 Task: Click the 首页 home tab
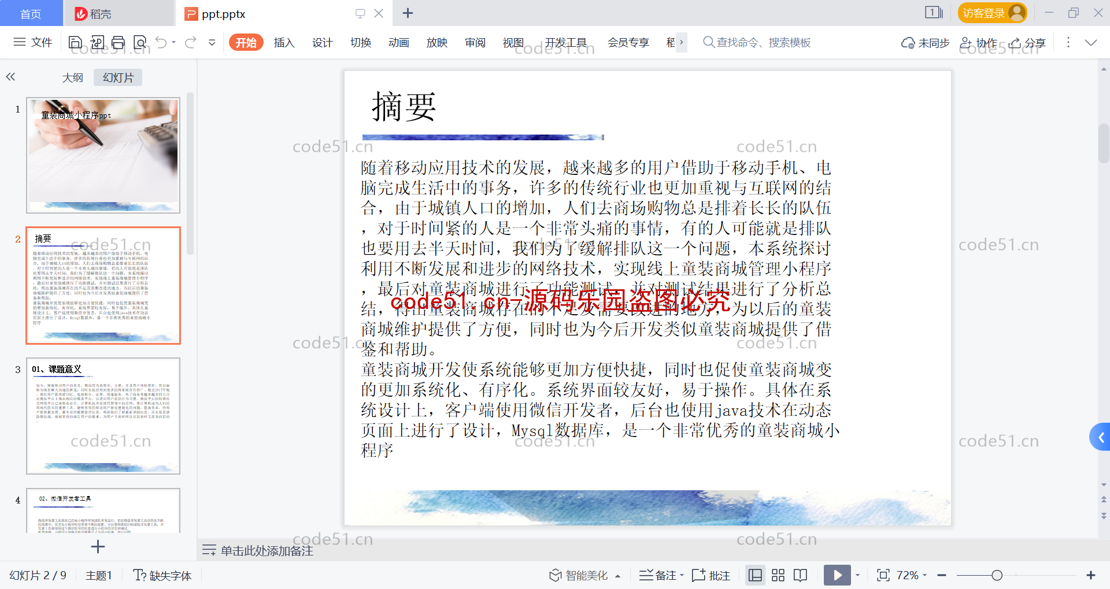31,13
